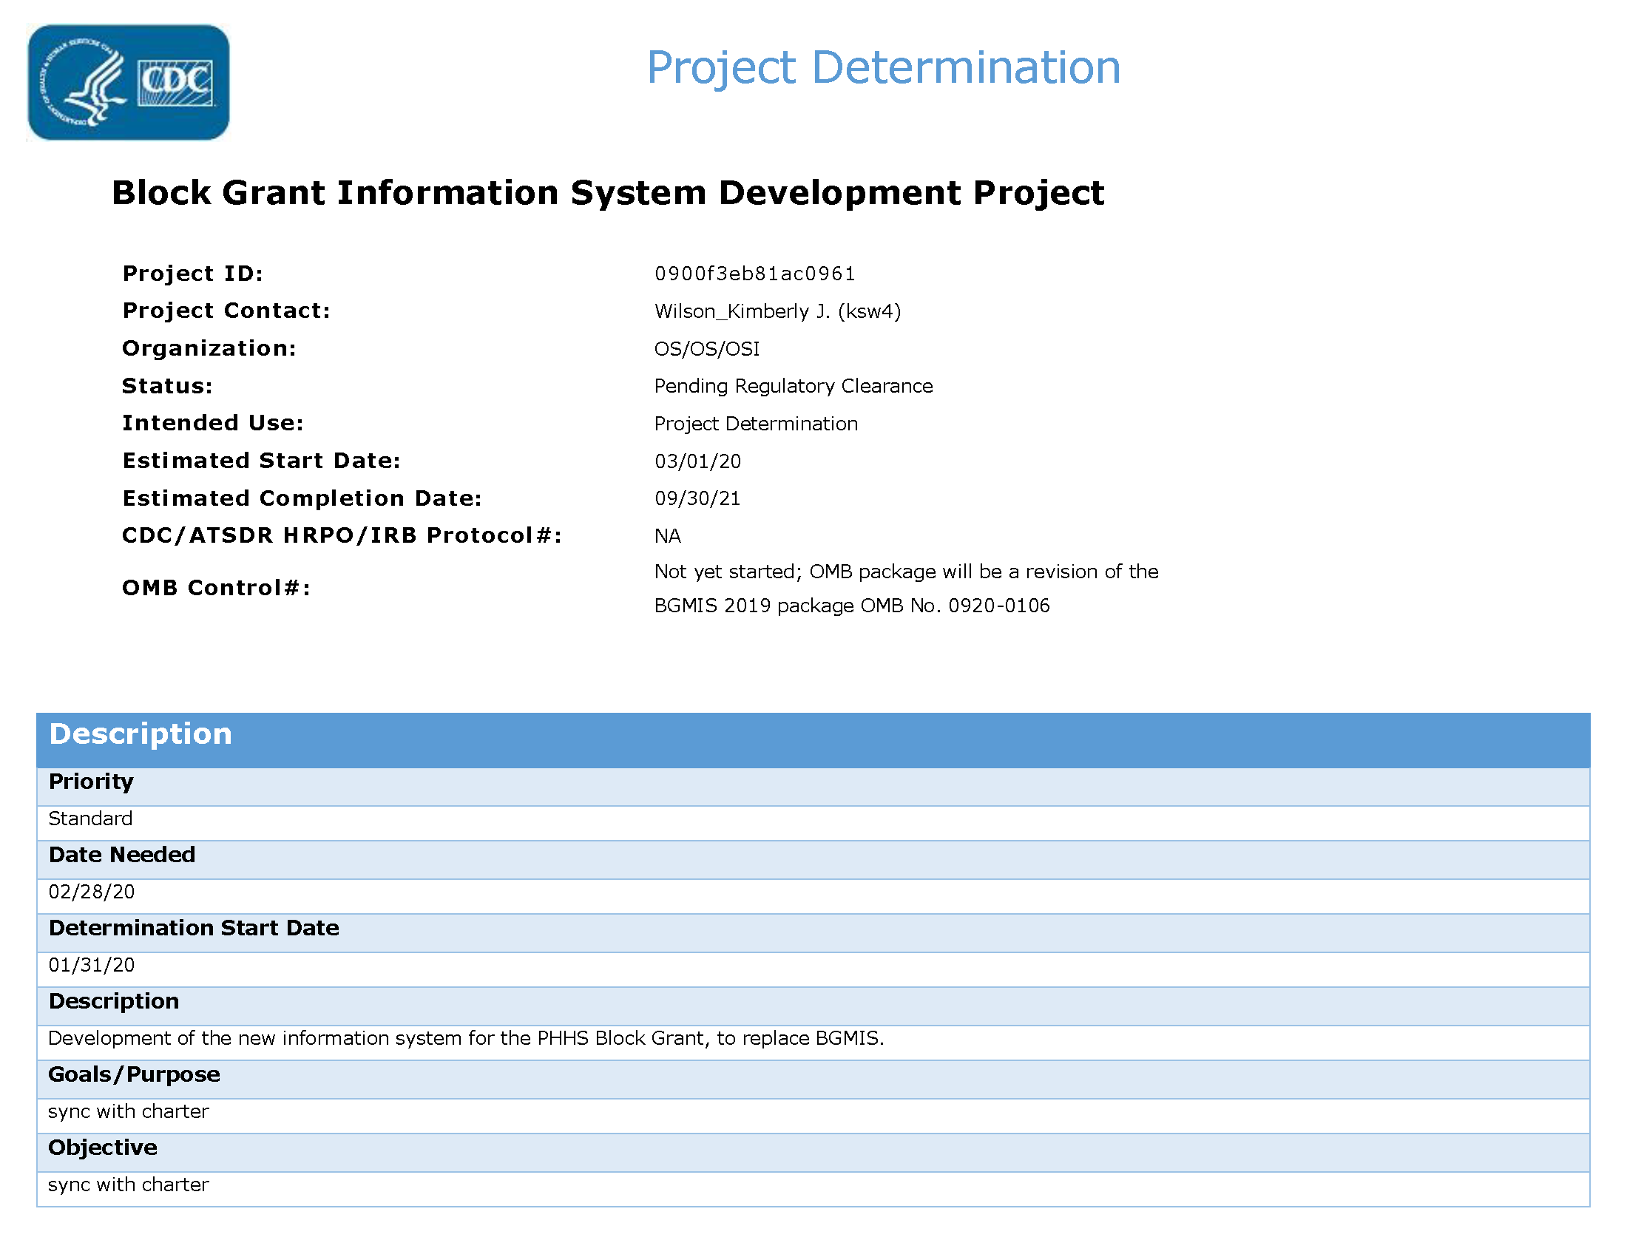Click the OS/OS/OSI organization value
Image resolution: width=1627 pixels, height=1257 pixels.
[x=706, y=348]
